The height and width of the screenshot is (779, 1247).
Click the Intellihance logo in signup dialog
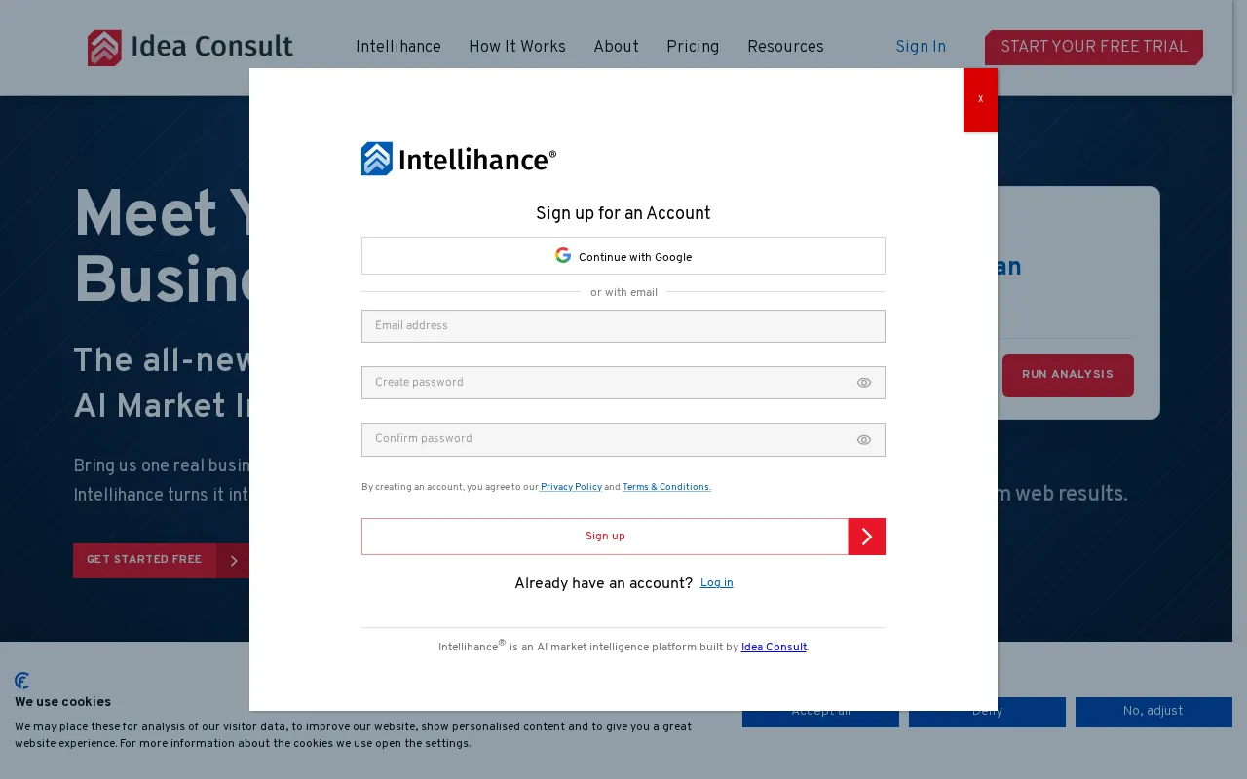pos(459,159)
